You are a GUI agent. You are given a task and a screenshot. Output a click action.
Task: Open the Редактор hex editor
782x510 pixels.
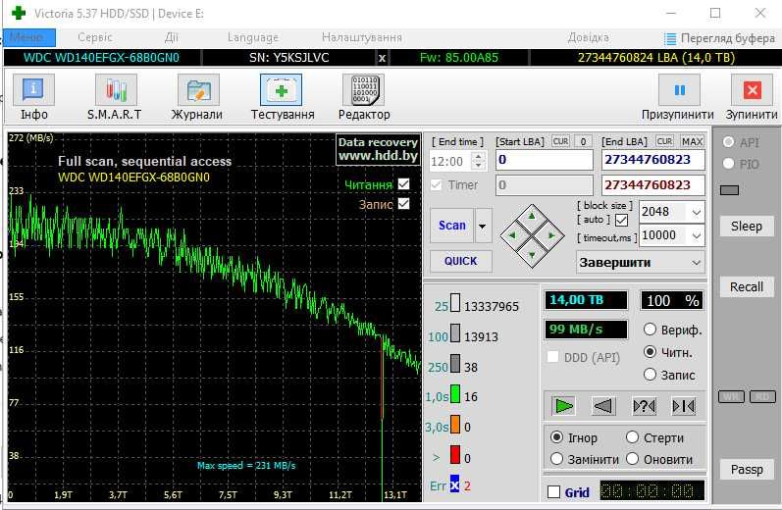point(364,91)
